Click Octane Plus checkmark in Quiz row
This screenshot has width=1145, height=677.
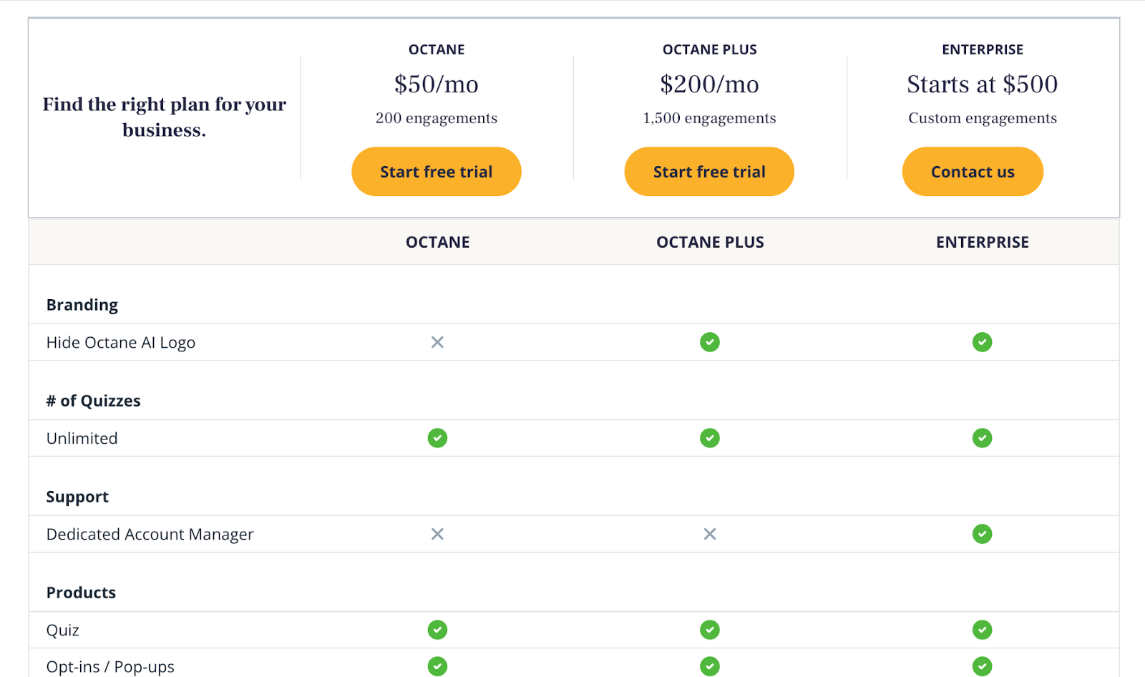click(709, 630)
